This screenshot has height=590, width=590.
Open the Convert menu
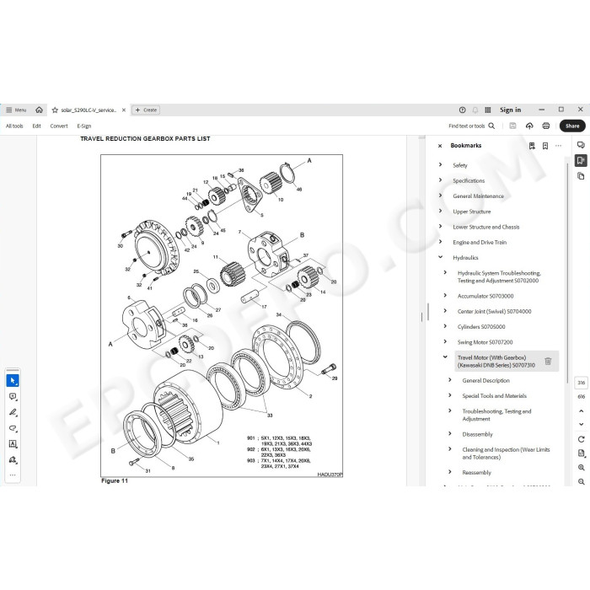(x=59, y=126)
